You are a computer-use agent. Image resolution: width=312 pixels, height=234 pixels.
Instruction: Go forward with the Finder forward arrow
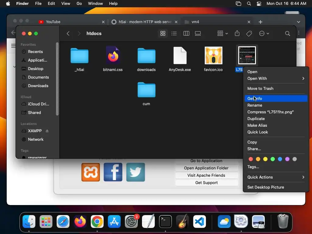(79, 34)
